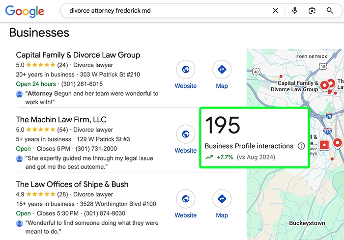The height and width of the screenshot is (240, 344).
Task: Click Fort Detrick label on the map
Action: point(312,57)
